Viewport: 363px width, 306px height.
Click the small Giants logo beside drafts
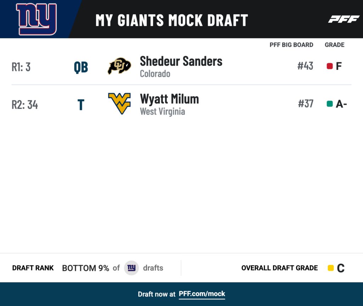pos(132,268)
